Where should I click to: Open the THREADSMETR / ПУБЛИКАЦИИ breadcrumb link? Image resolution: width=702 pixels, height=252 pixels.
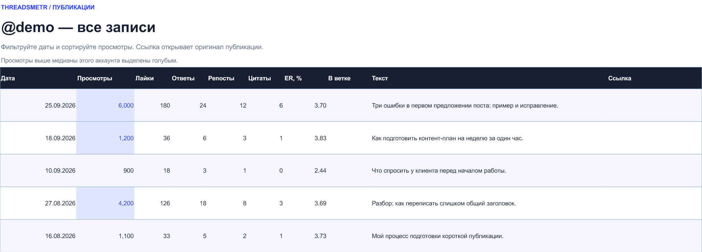(48, 7)
